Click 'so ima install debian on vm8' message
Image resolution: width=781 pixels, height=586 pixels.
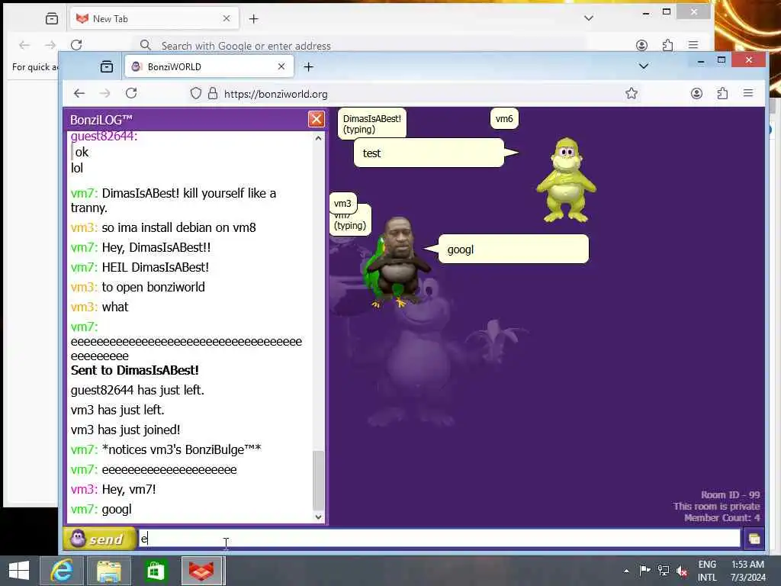(x=178, y=227)
